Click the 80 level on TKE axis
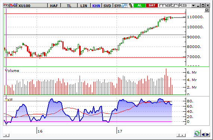This screenshot has height=140, width=213. click(190, 101)
